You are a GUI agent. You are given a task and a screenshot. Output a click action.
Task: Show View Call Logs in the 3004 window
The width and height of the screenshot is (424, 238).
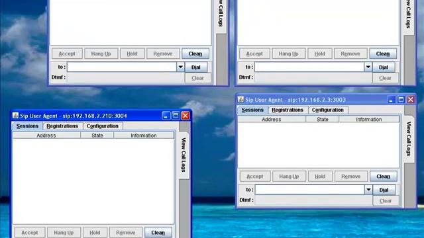click(184, 155)
